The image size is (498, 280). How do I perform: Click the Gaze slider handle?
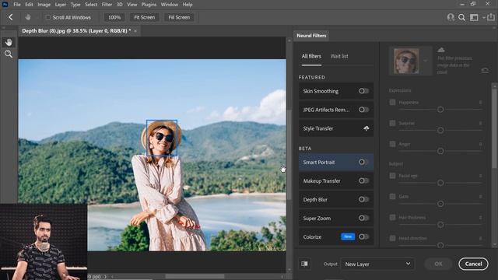[x=440, y=204]
